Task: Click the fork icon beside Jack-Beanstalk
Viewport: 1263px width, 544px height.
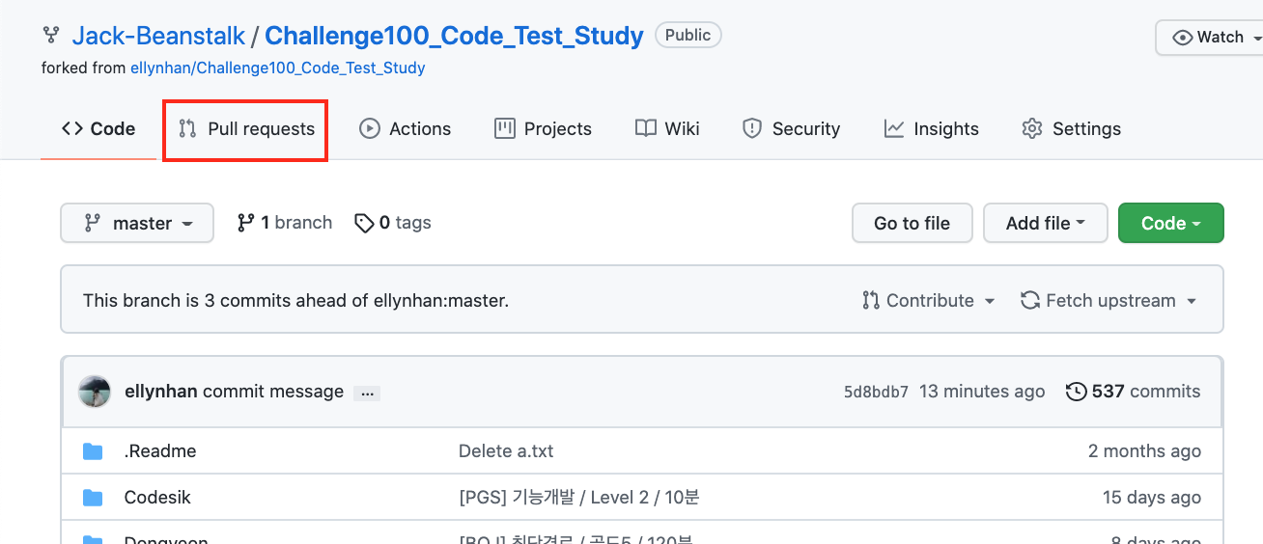Action: 51,36
